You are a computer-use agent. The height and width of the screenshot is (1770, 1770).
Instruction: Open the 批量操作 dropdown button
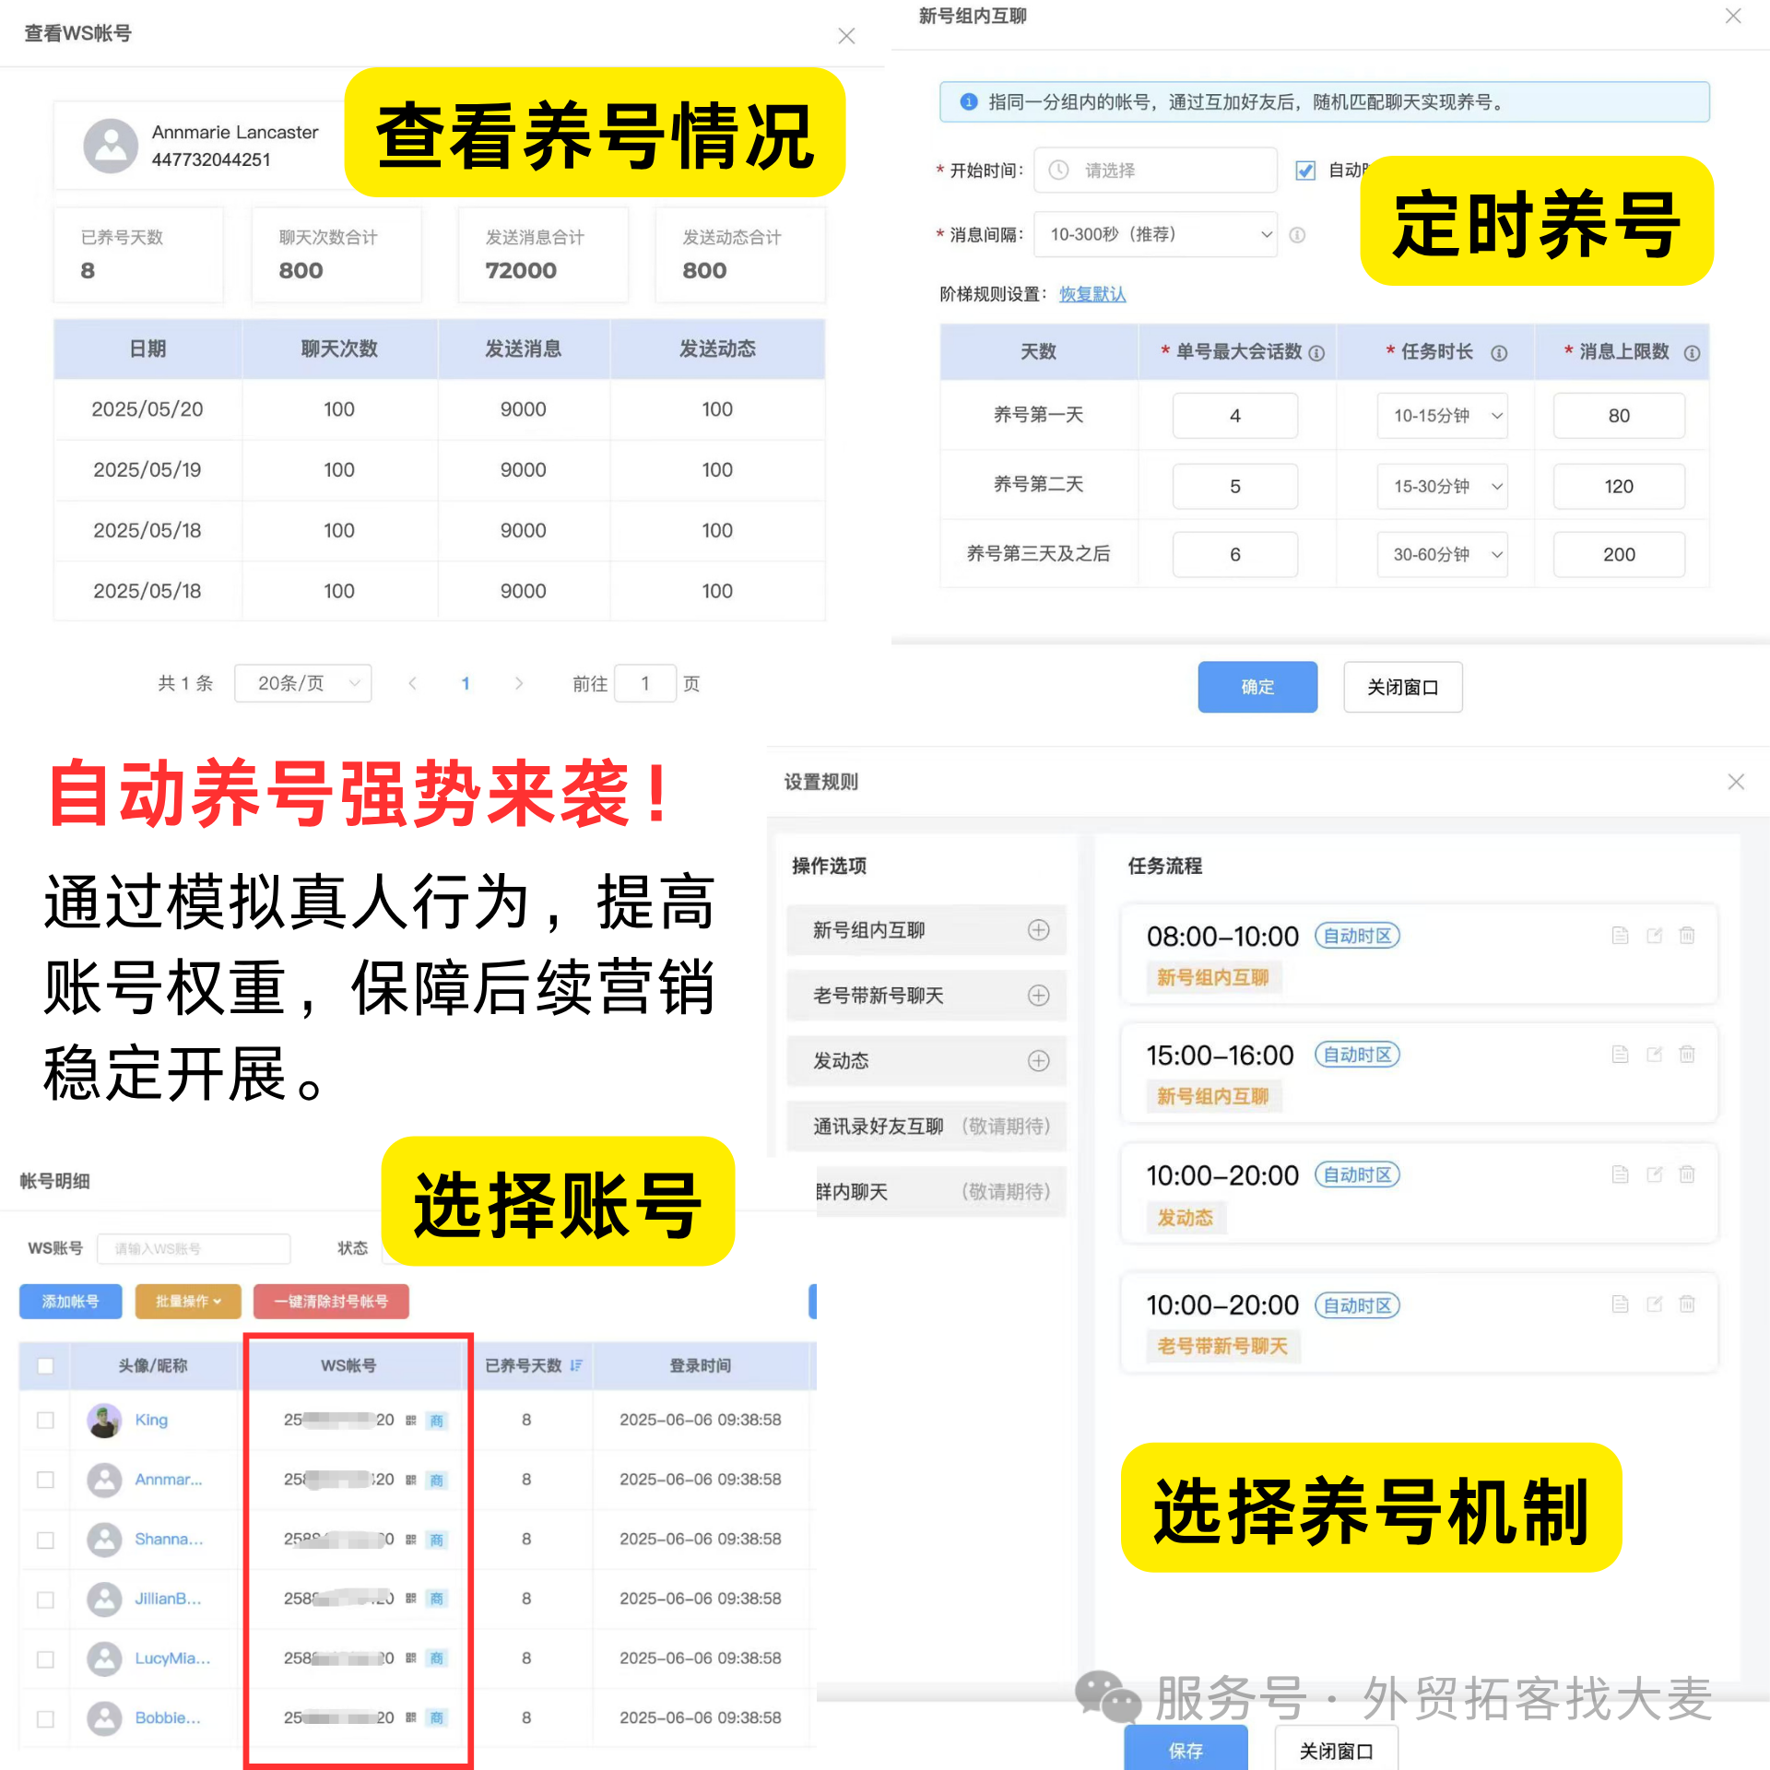tap(188, 1301)
